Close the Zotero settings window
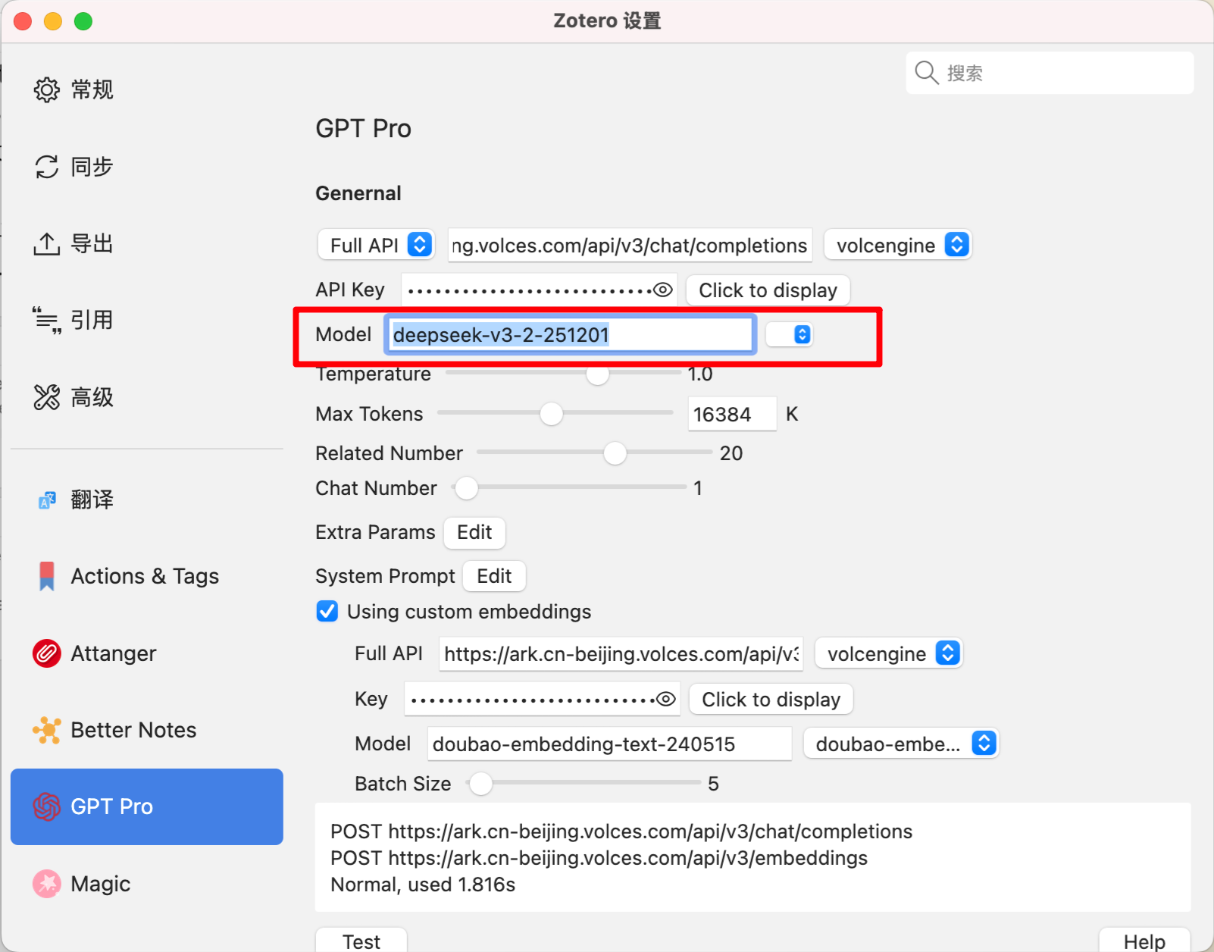Screen dimensions: 1214x952 point(23,20)
